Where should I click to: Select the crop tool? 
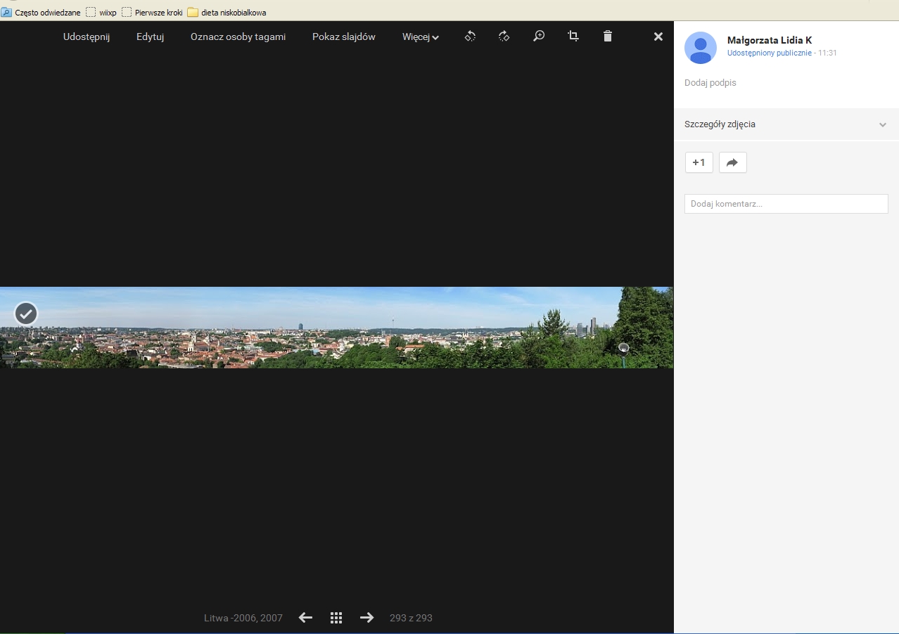[573, 37]
